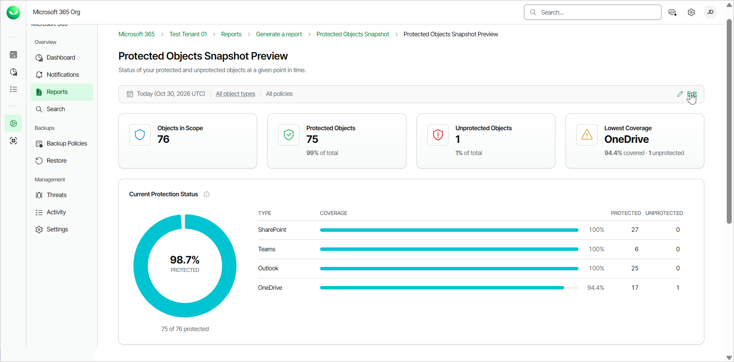Screen dimensions: 734x362
Task: Click the TYPE column header
Action: click(264, 213)
